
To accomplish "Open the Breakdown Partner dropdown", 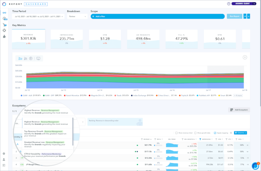I will click(77, 16).
